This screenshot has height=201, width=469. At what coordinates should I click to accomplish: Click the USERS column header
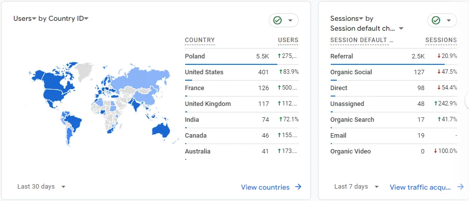[x=288, y=40]
